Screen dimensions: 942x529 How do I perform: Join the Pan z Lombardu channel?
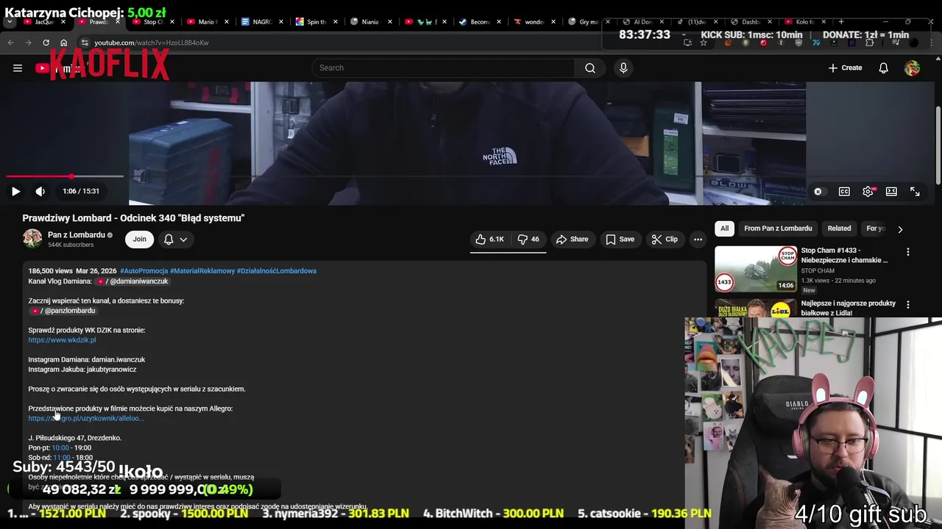[139, 240]
